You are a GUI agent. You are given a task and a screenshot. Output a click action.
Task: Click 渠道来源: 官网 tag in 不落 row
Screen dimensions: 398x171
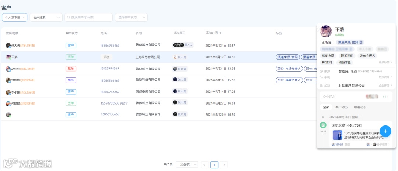click(x=288, y=57)
